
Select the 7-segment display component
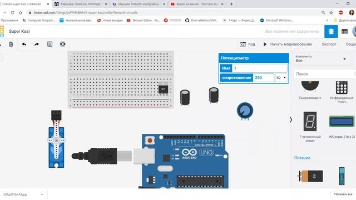(310, 127)
